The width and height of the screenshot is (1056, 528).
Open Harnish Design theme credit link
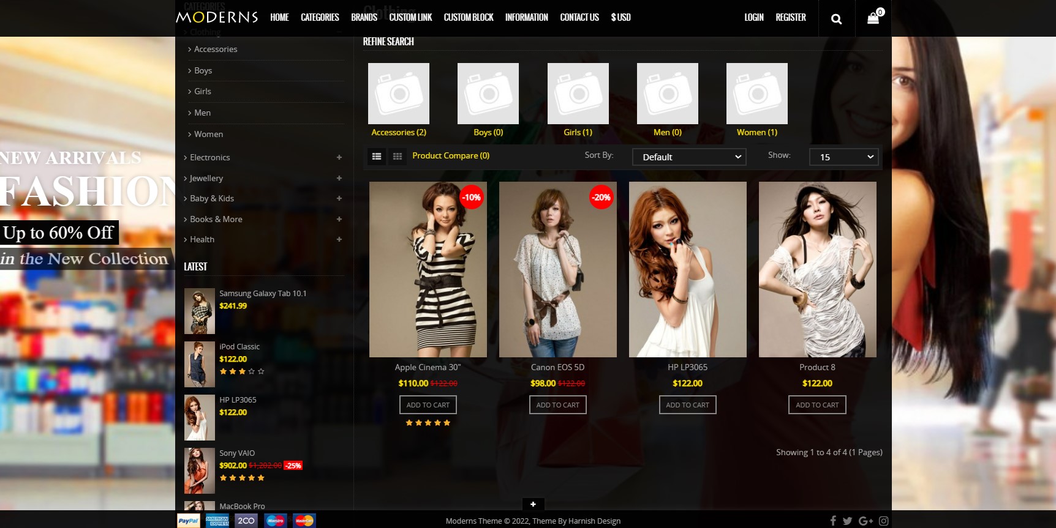[594, 521]
